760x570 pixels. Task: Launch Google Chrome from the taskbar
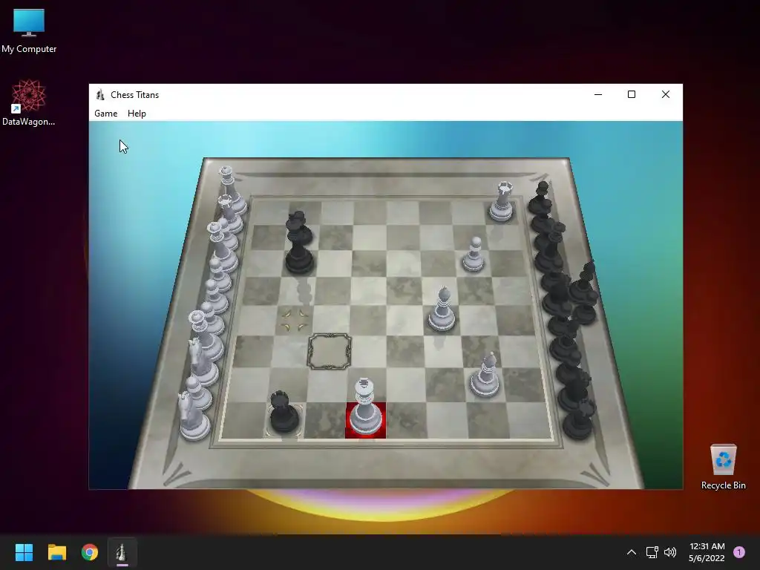(90, 552)
